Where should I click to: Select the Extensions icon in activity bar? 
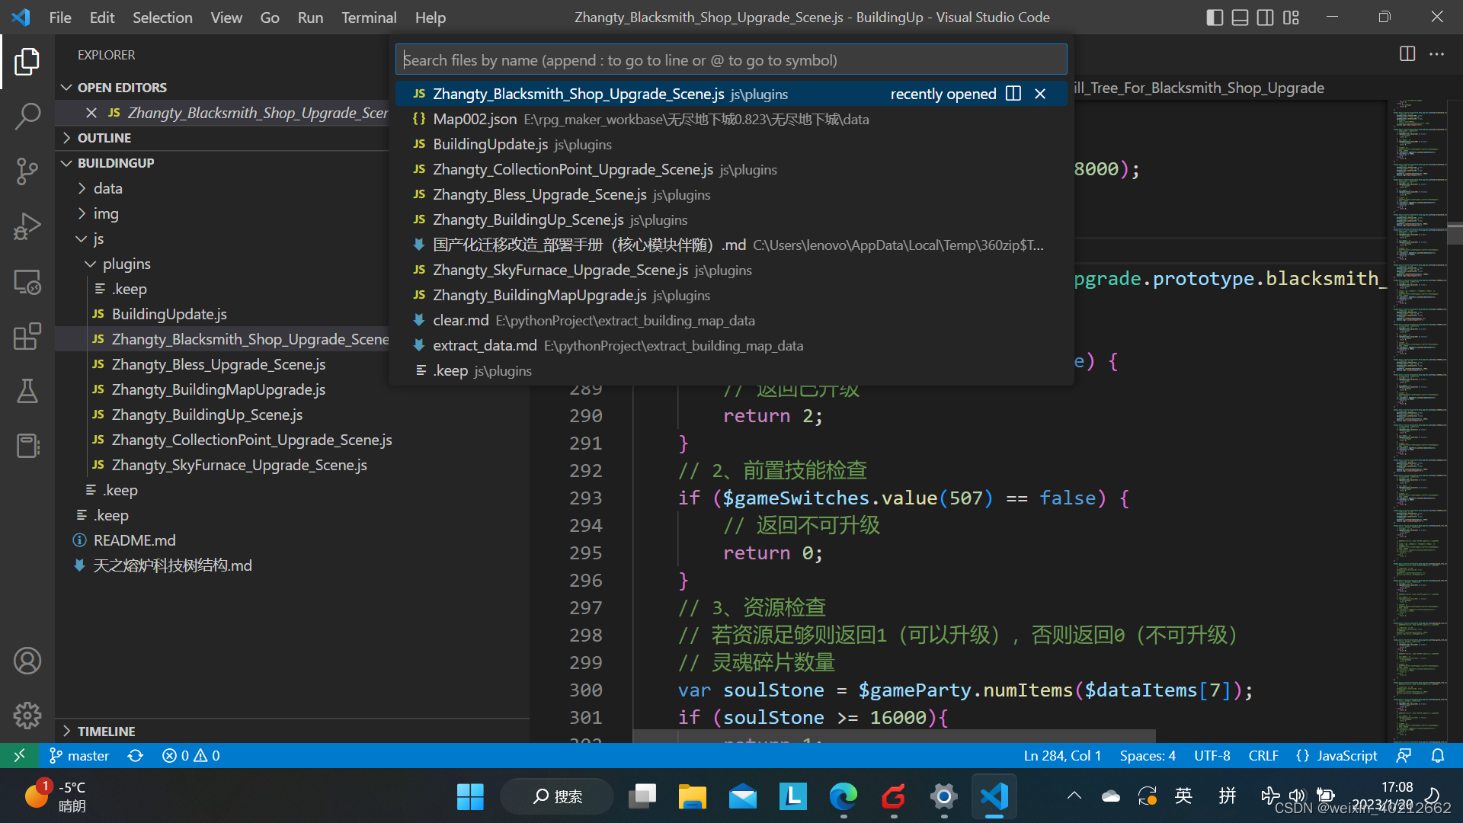[x=27, y=335]
